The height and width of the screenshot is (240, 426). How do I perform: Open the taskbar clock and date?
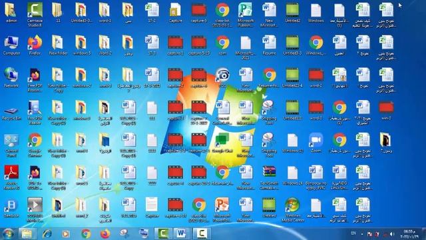coord(409,234)
